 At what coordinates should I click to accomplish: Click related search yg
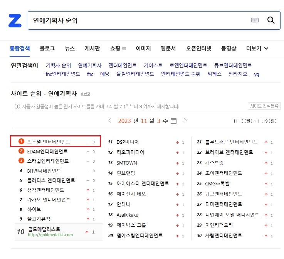[x=257, y=74]
